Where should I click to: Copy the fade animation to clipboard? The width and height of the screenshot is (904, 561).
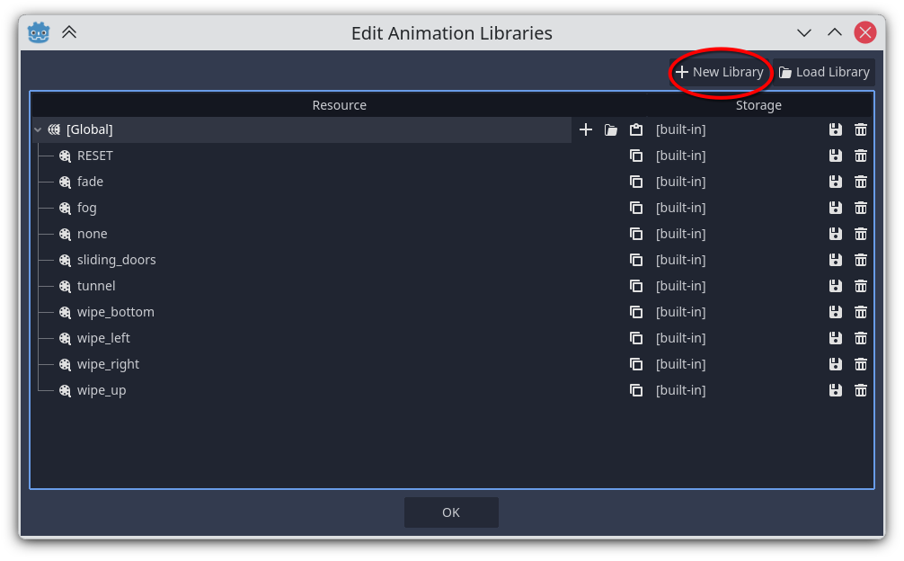(636, 181)
